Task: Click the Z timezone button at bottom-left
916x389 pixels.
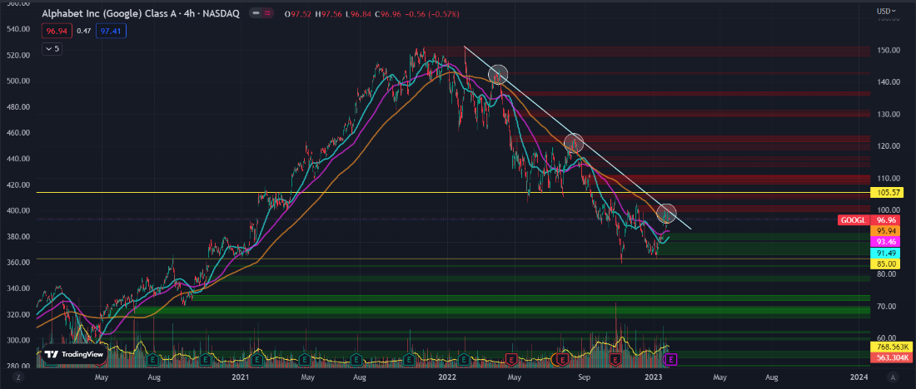Action: click(x=19, y=378)
